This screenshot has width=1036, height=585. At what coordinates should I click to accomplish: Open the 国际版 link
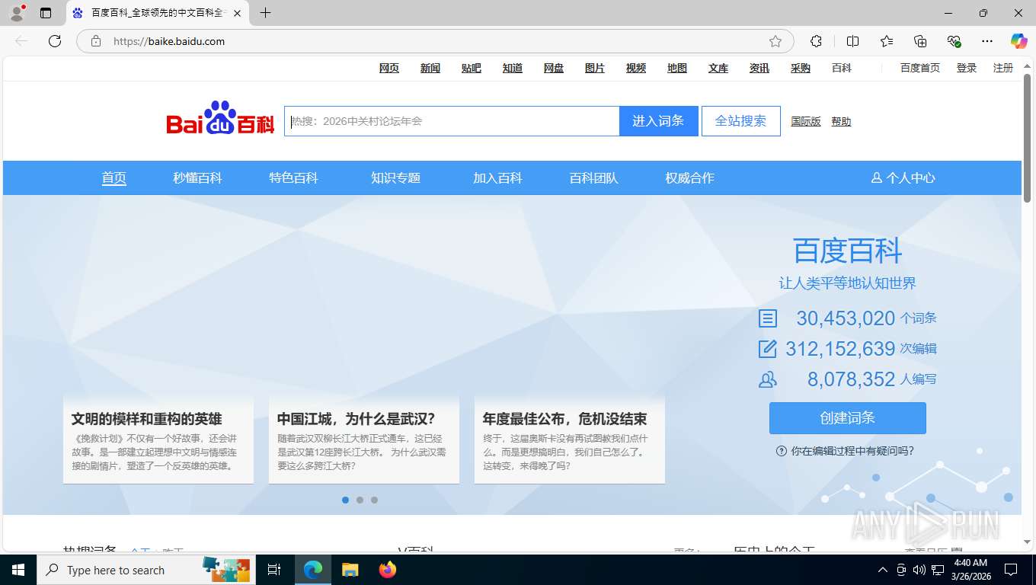click(x=806, y=121)
